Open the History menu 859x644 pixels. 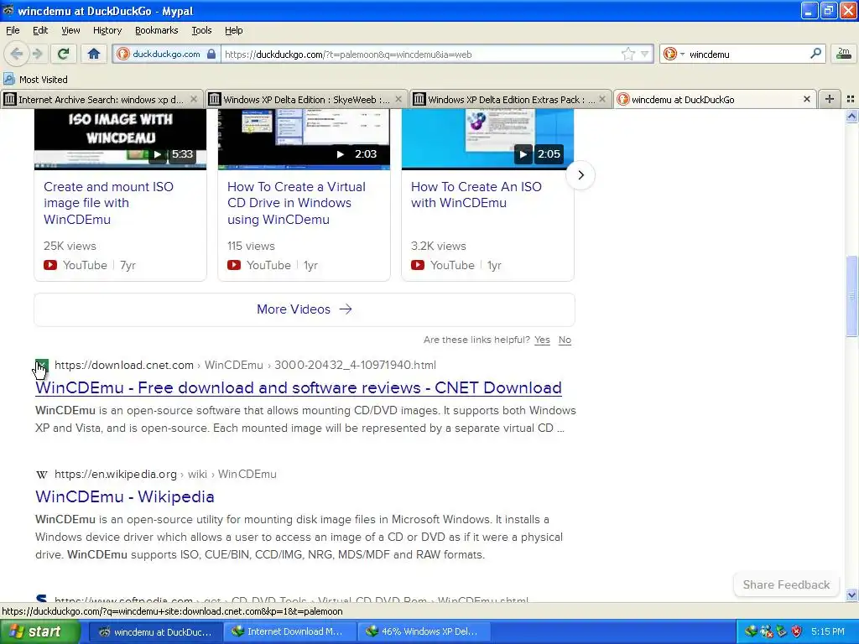pyautogui.click(x=107, y=30)
